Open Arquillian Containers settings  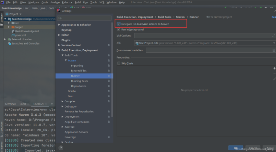point(77,122)
